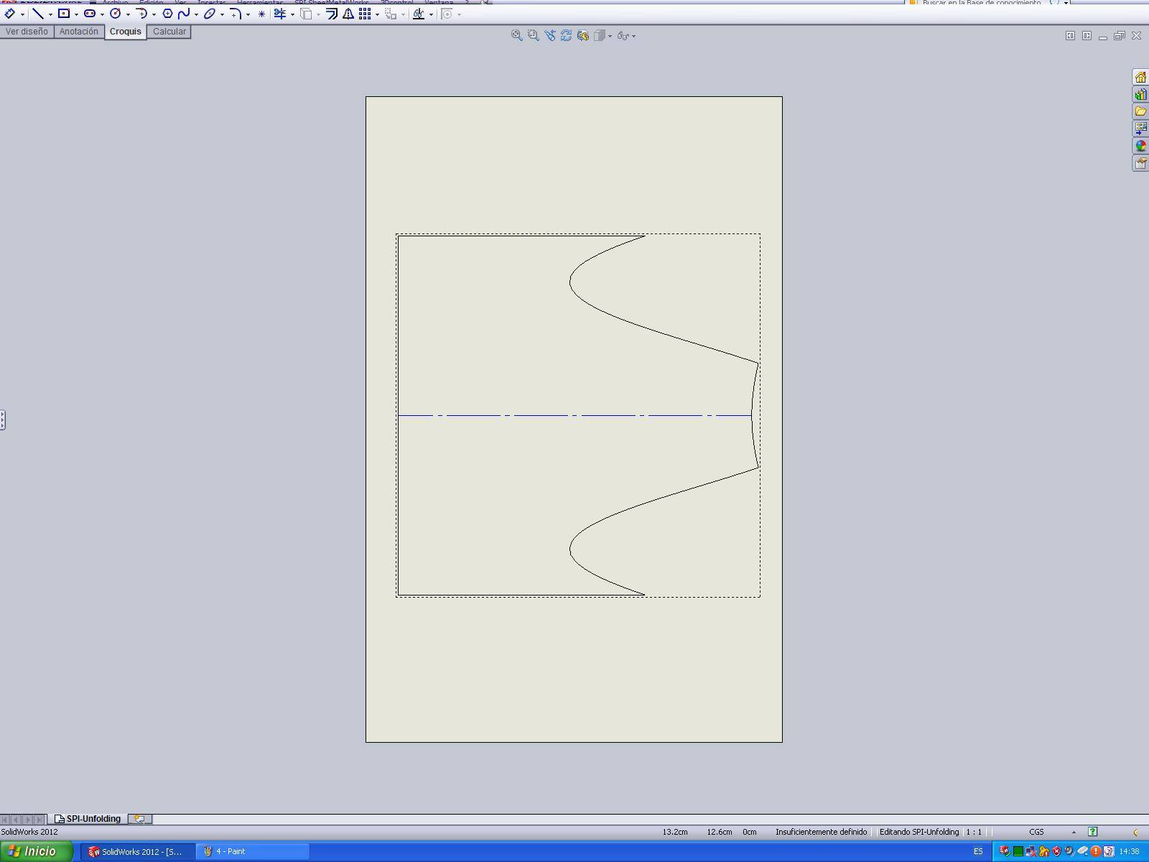Expand the Display Style dropdown arrow

click(610, 36)
